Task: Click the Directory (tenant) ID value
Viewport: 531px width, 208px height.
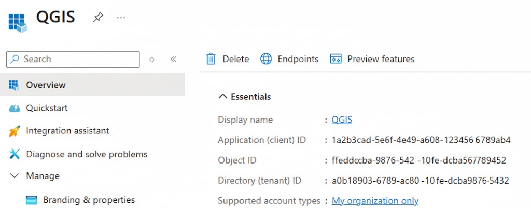Action: click(420, 181)
